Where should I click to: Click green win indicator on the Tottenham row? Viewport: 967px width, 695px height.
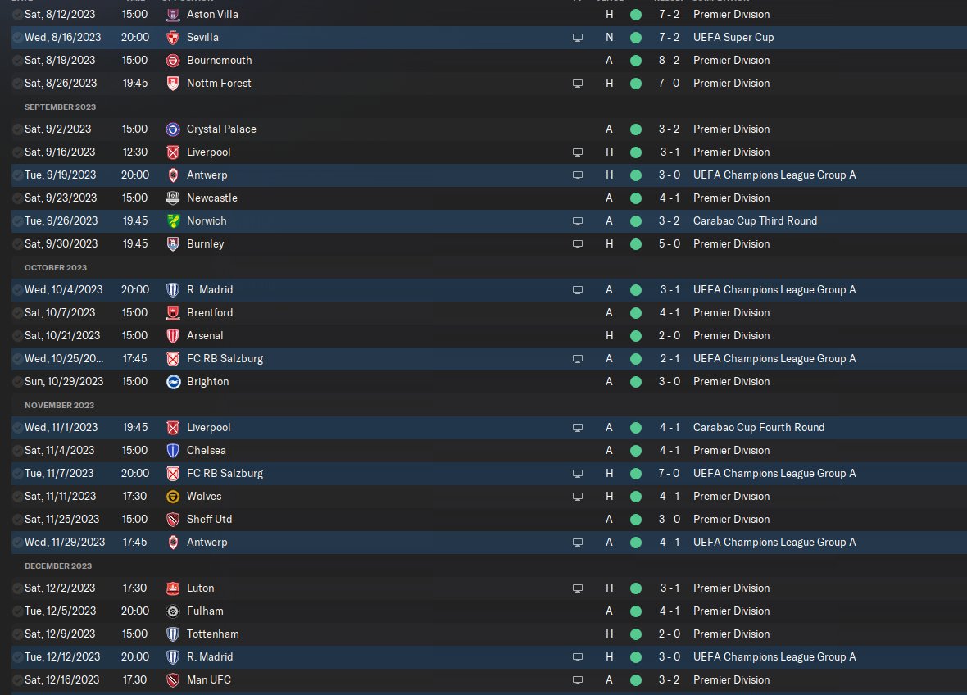(x=636, y=634)
